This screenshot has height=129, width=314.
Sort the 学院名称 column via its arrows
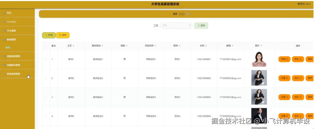coord(155,46)
